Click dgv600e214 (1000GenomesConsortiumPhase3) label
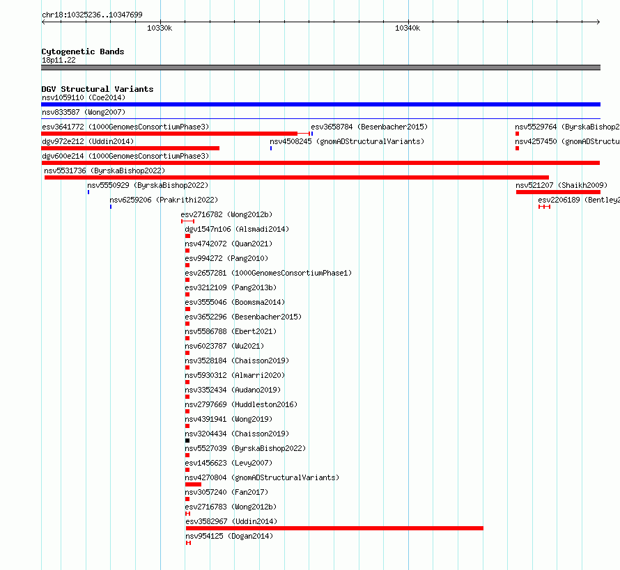The image size is (620, 570). (125, 156)
